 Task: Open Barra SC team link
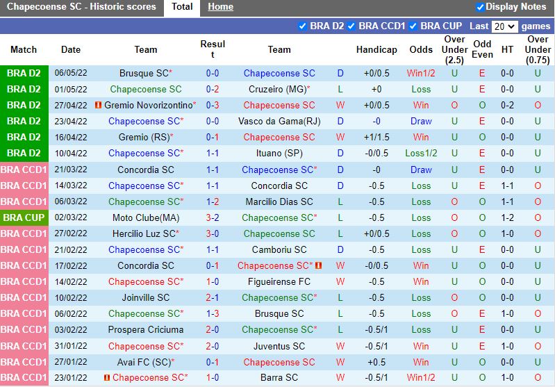click(x=279, y=378)
